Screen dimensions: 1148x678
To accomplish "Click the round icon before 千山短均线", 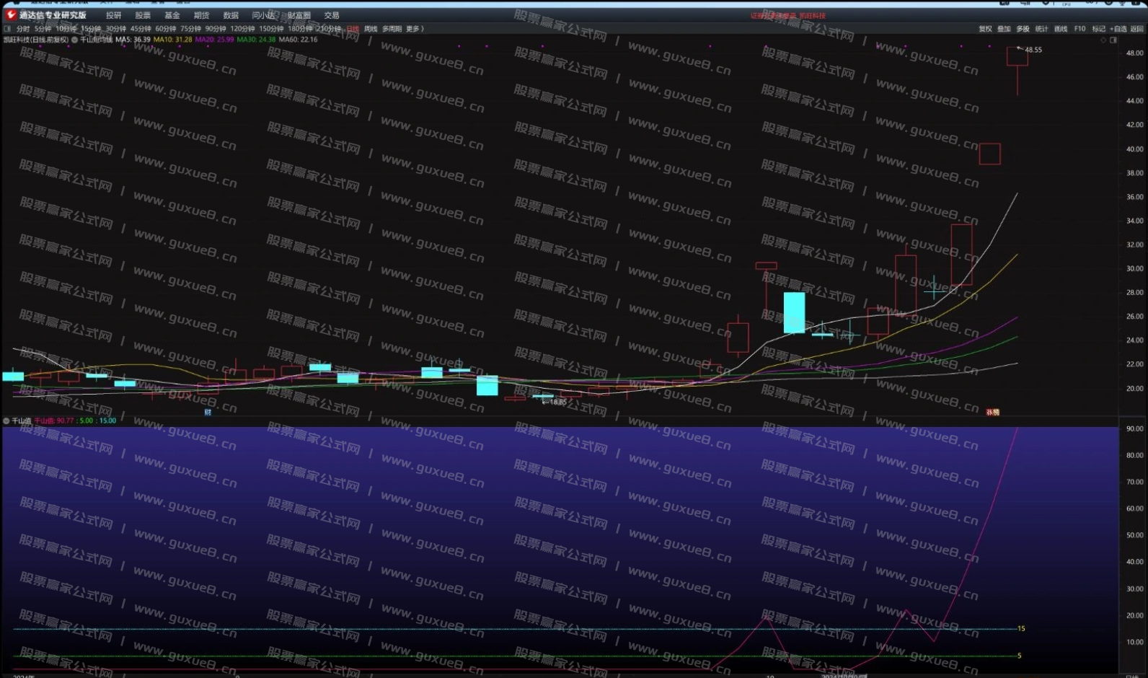I will (74, 40).
